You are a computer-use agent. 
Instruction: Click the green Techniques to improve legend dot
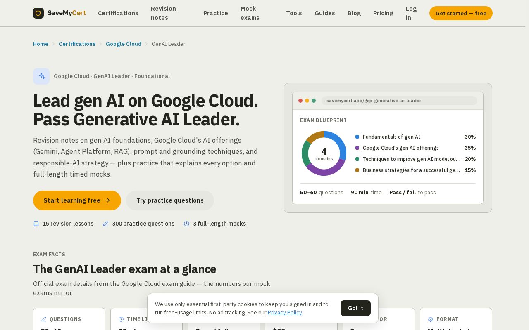357,159
